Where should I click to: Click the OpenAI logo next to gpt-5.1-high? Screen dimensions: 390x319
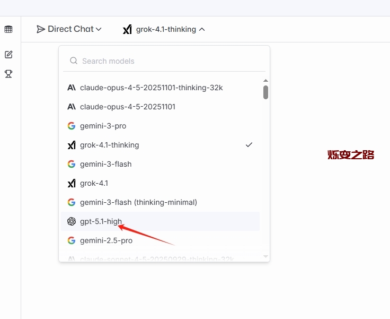(x=72, y=221)
